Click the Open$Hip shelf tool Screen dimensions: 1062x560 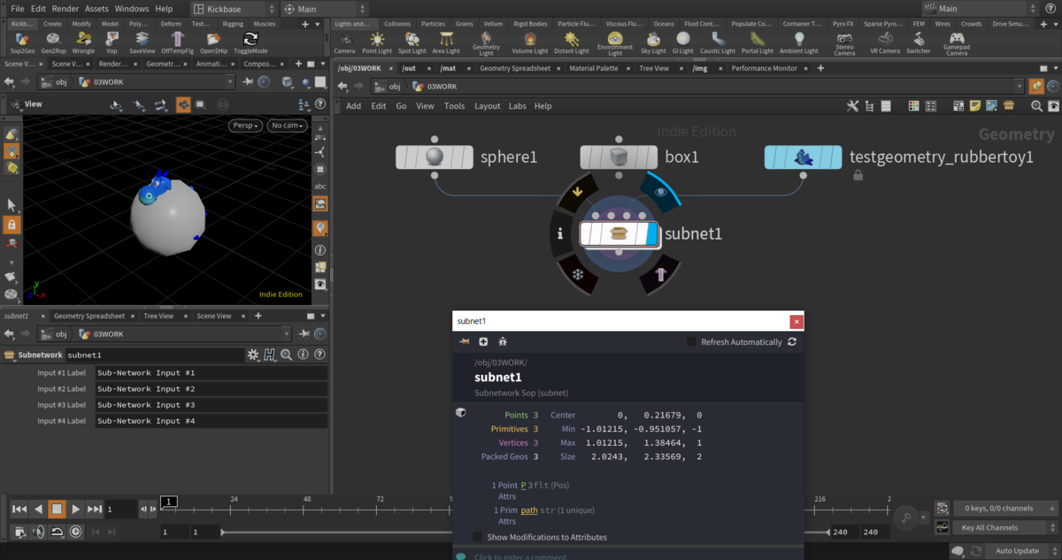(x=214, y=42)
